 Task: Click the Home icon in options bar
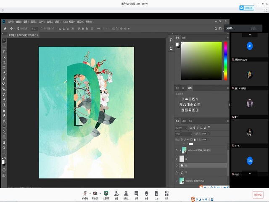[5, 29]
